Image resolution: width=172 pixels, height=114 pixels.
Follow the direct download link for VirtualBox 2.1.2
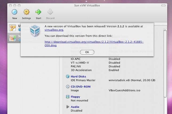(94, 43)
